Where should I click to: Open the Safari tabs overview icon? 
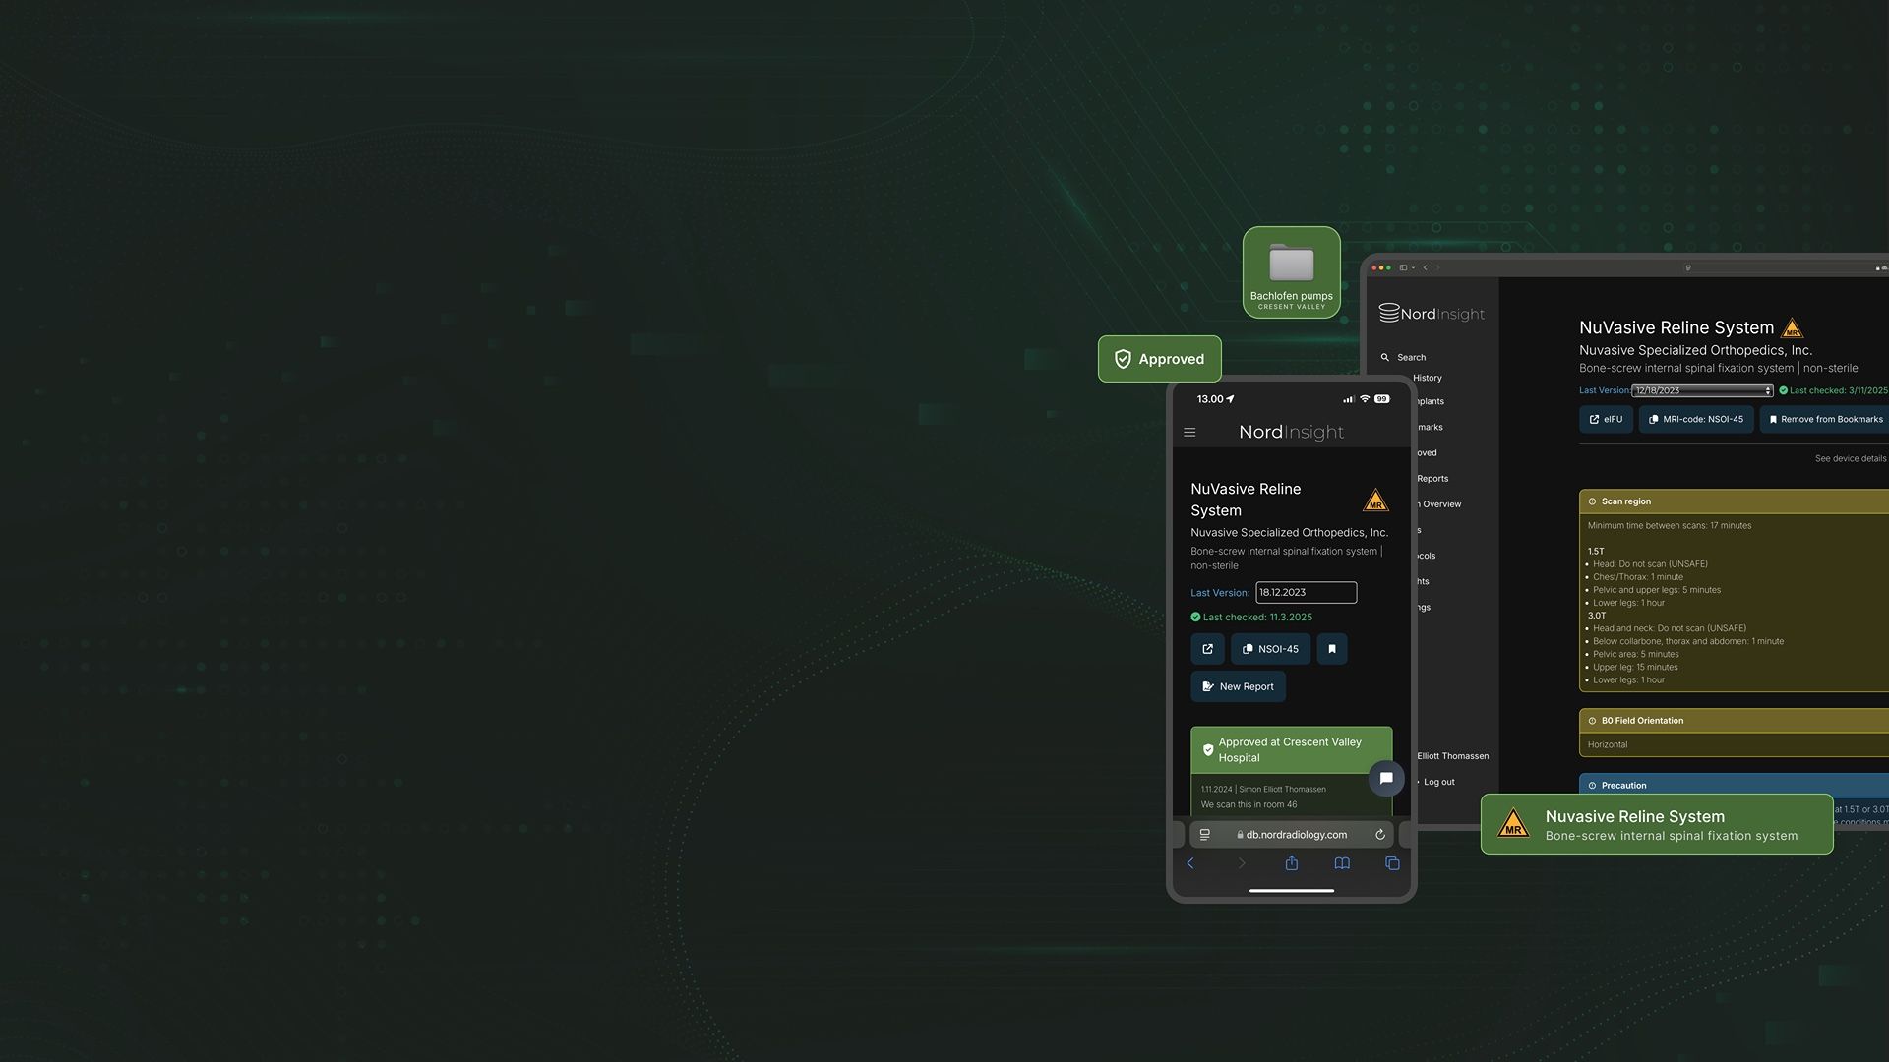point(1392,863)
